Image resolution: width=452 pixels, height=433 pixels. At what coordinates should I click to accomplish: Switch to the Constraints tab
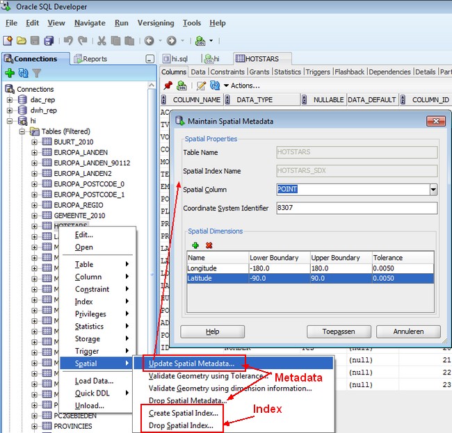coord(227,72)
